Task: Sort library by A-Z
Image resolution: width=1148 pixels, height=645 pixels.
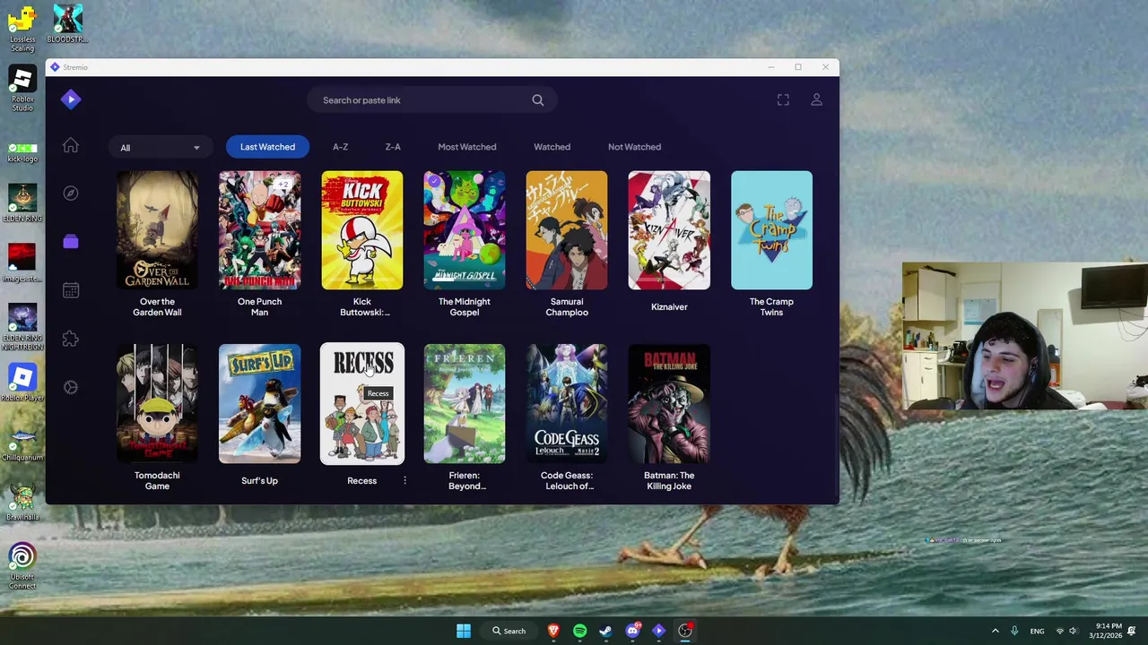Action: [340, 147]
